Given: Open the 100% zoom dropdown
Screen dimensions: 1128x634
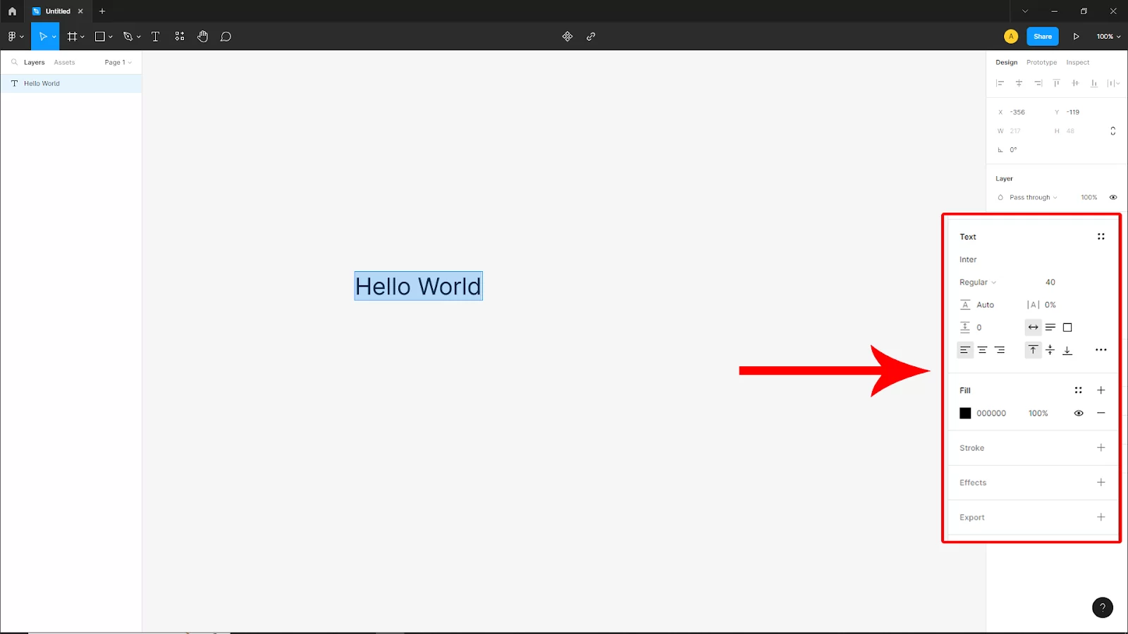Looking at the screenshot, I should coord(1108,37).
